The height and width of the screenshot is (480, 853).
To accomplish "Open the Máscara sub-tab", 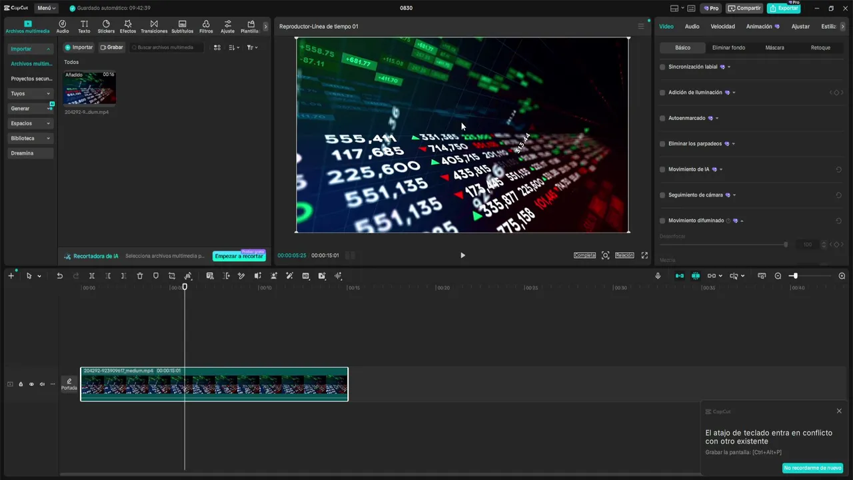I will point(774,48).
